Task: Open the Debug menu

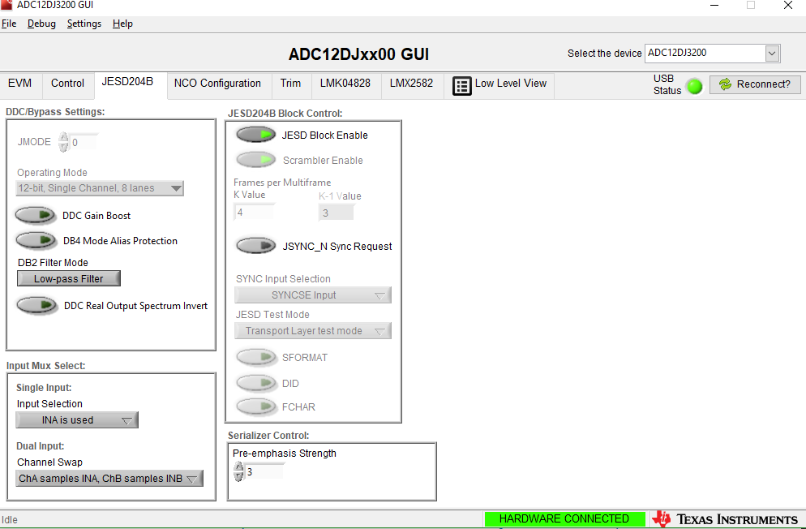Action: click(41, 24)
